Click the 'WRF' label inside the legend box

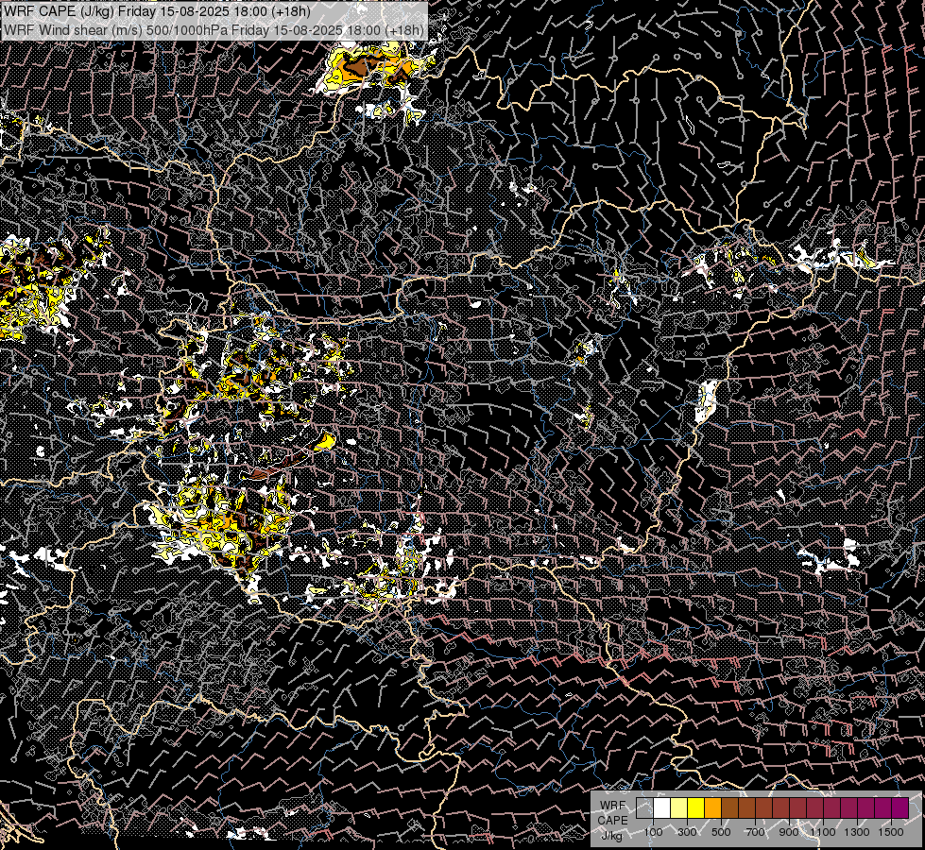(x=612, y=806)
